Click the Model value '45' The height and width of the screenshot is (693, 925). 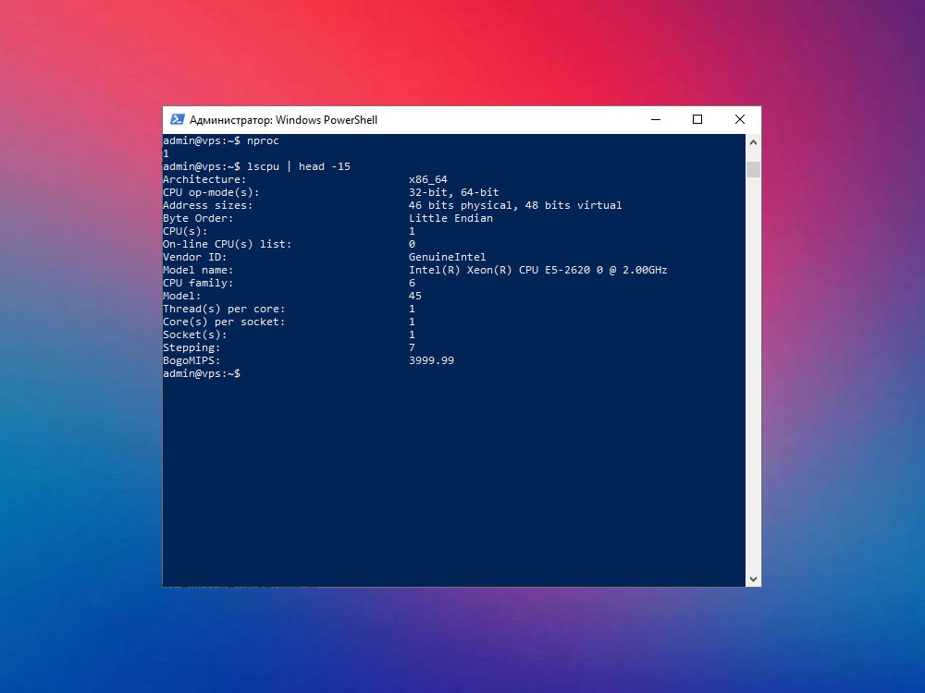click(414, 296)
